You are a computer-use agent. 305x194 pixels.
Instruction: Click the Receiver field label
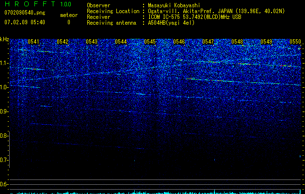tap(98, 17)
